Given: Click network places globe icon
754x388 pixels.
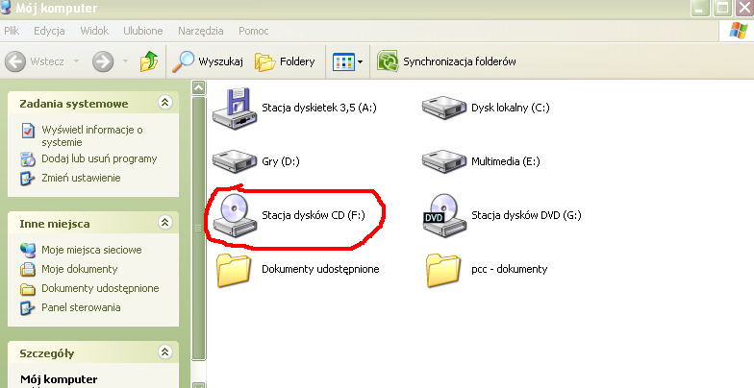Looking at the screenshot, I should pyautogui.click(x=27, y=250).
